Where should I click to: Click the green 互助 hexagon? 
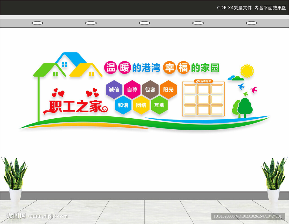point(159,105)
